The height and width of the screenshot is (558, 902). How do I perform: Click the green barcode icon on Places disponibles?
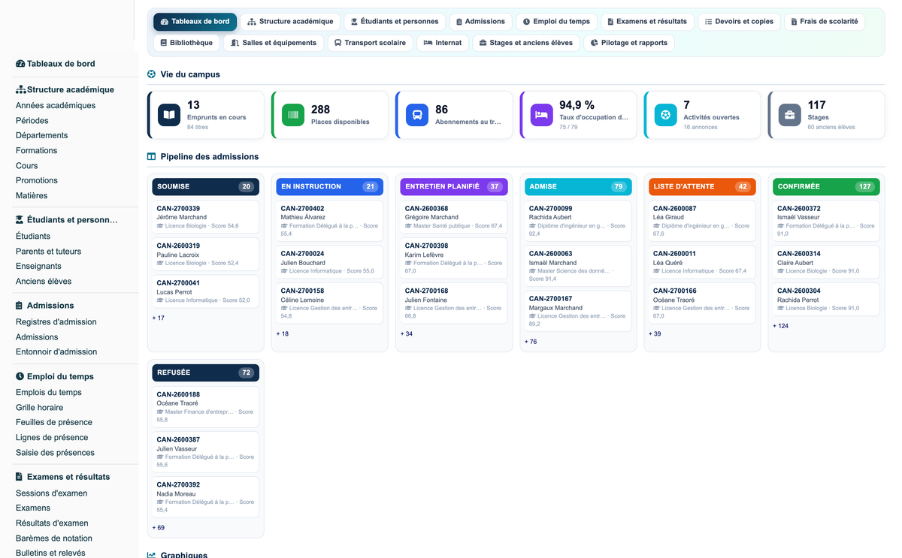pyautogui.click(x=293, y=115)
